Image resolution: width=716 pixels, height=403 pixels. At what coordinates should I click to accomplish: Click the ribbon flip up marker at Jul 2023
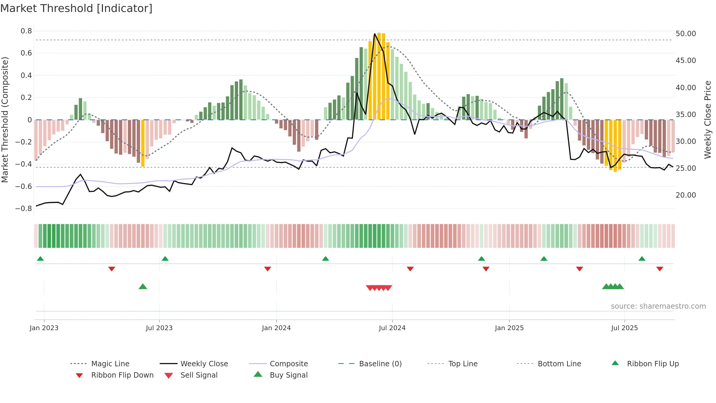[x=165, y=259]
